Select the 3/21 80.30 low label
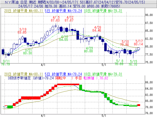The height and width of the screenshot is (119, 157). click(27, 52)
